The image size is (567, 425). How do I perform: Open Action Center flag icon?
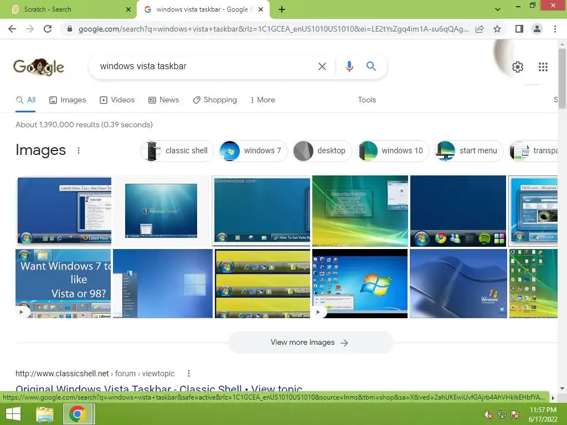pos(514,414)
